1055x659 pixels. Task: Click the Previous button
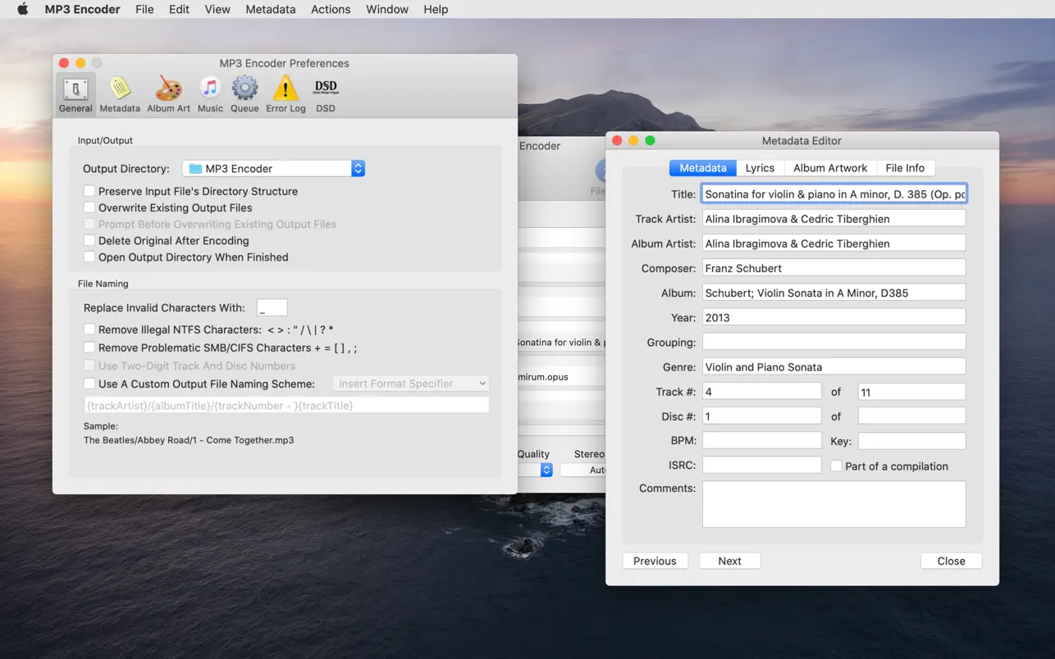pos(655,561)
